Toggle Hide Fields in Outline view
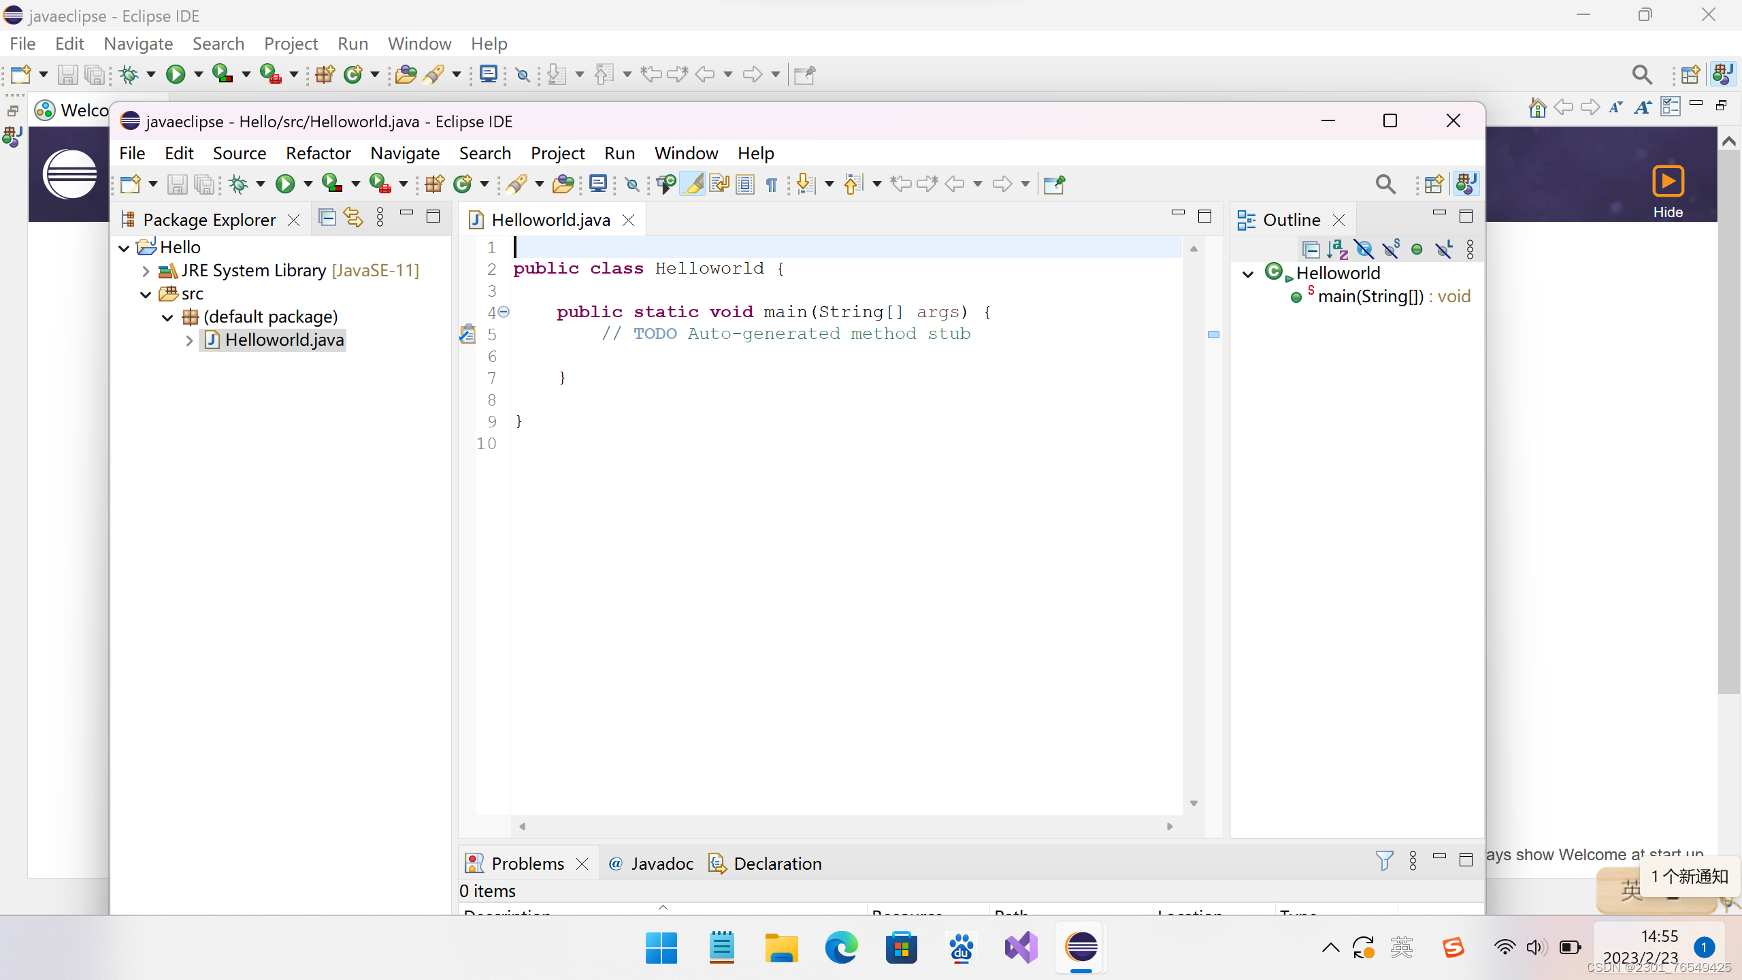 pyautogui.click(x=1364, y=250)
